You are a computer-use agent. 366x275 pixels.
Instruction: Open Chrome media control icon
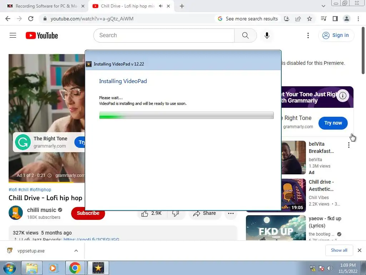click(323, 19)
